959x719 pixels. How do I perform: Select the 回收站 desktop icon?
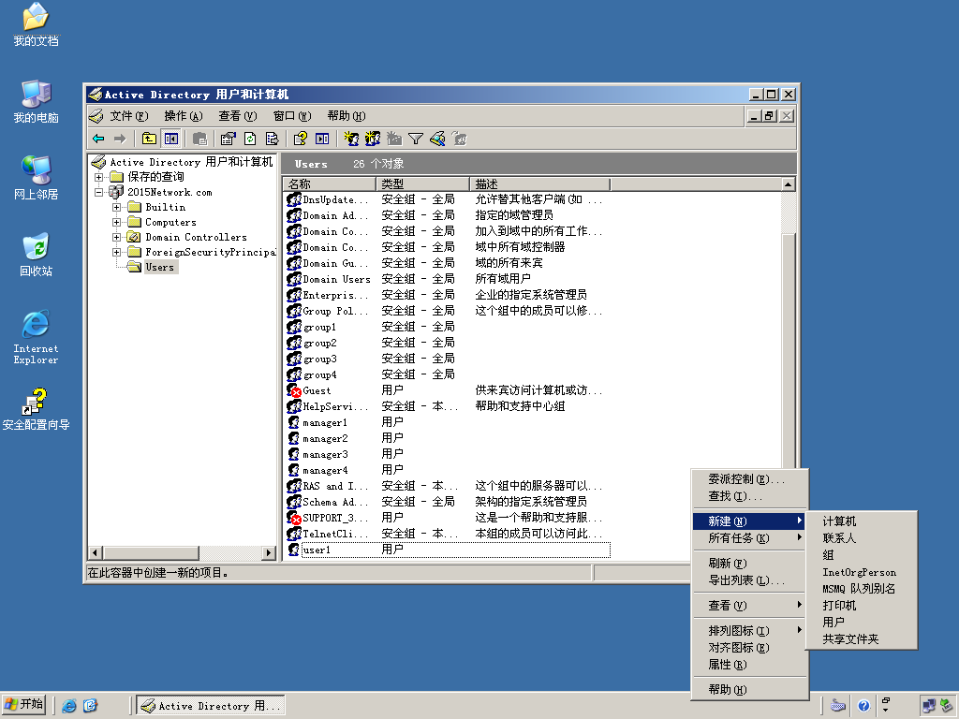click(x=37, y=255)
